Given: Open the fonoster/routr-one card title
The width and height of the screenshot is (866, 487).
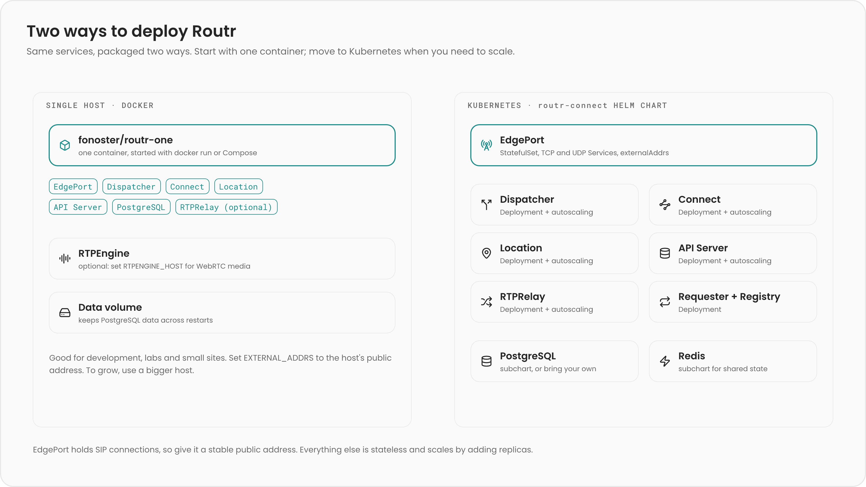Looking at the screenshot, I should (x=125, y=140).
